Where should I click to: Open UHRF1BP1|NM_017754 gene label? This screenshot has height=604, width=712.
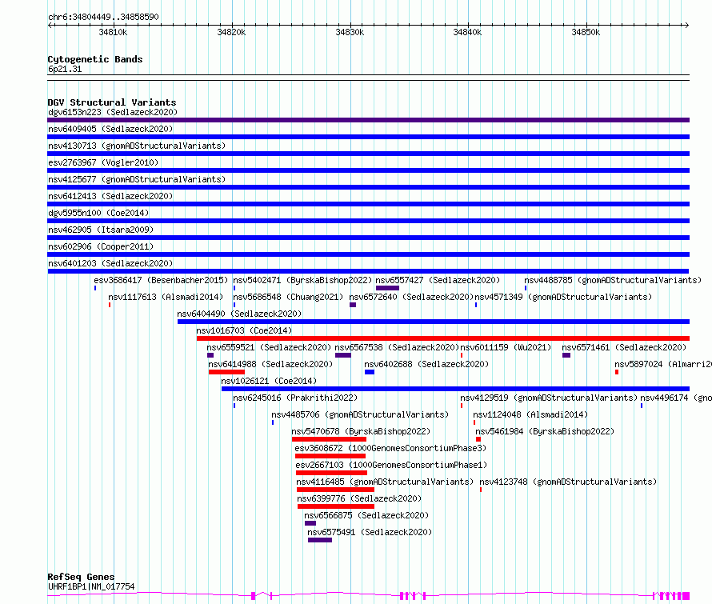click(91, 586)
